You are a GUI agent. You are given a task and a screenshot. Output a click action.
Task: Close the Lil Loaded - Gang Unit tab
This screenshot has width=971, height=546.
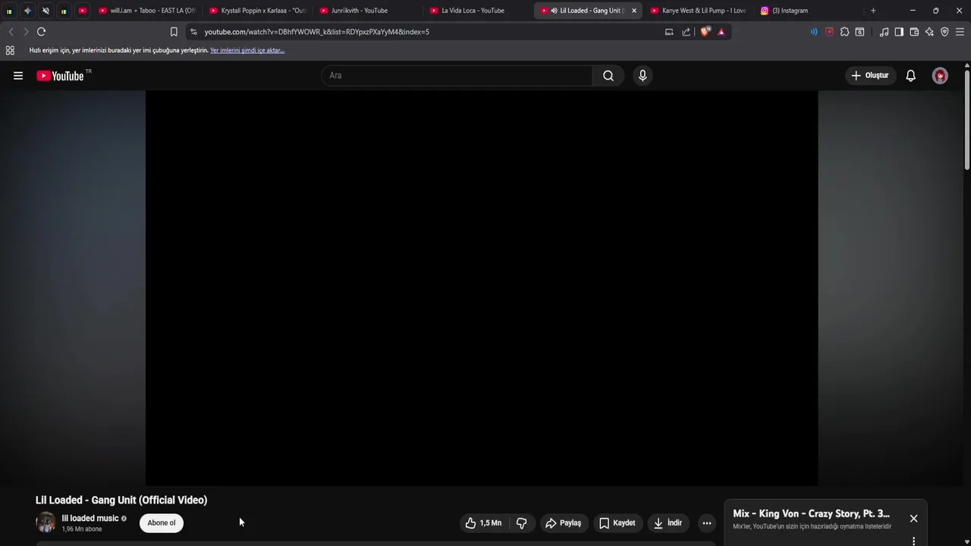pos(634,11)
